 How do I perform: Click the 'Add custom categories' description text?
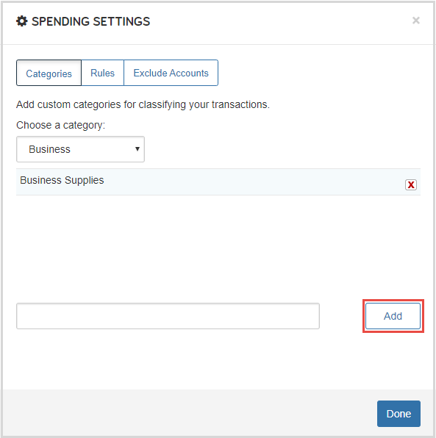(x=143, y=104)
